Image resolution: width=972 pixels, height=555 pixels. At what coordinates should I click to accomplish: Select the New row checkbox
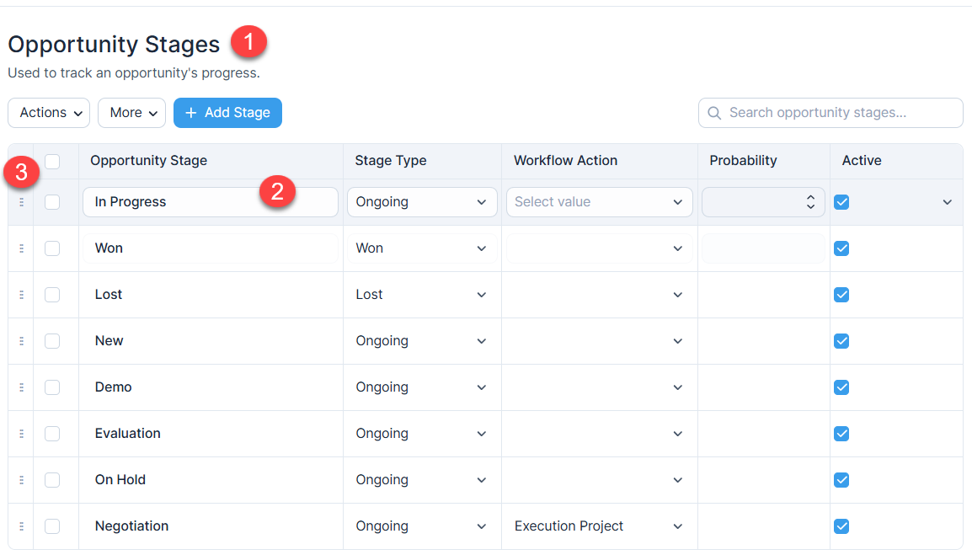point(52,341)
